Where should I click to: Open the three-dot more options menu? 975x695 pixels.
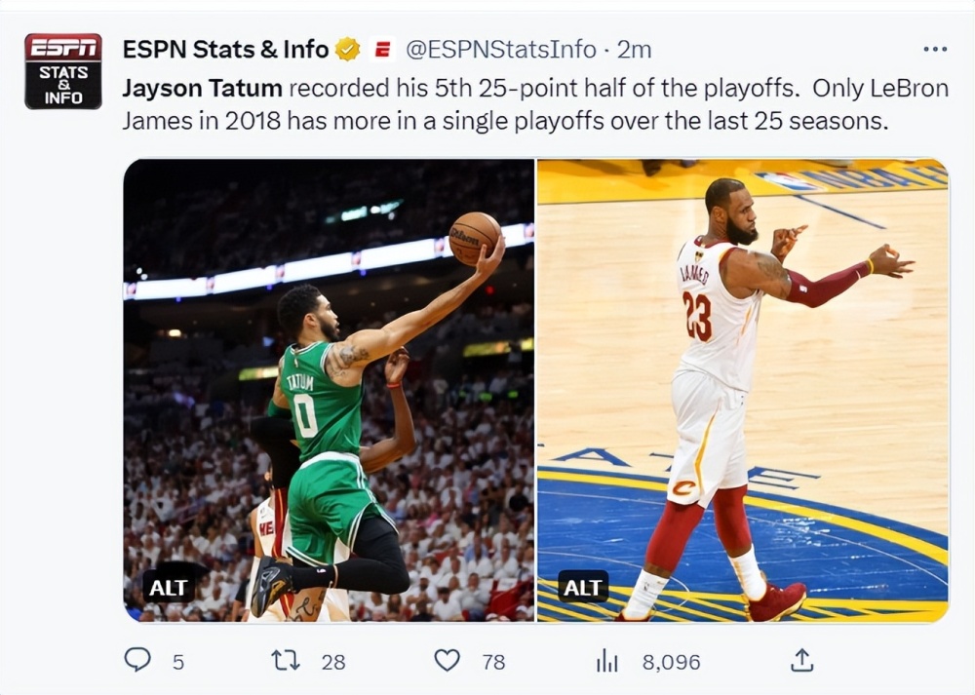[x=934, y=49]
